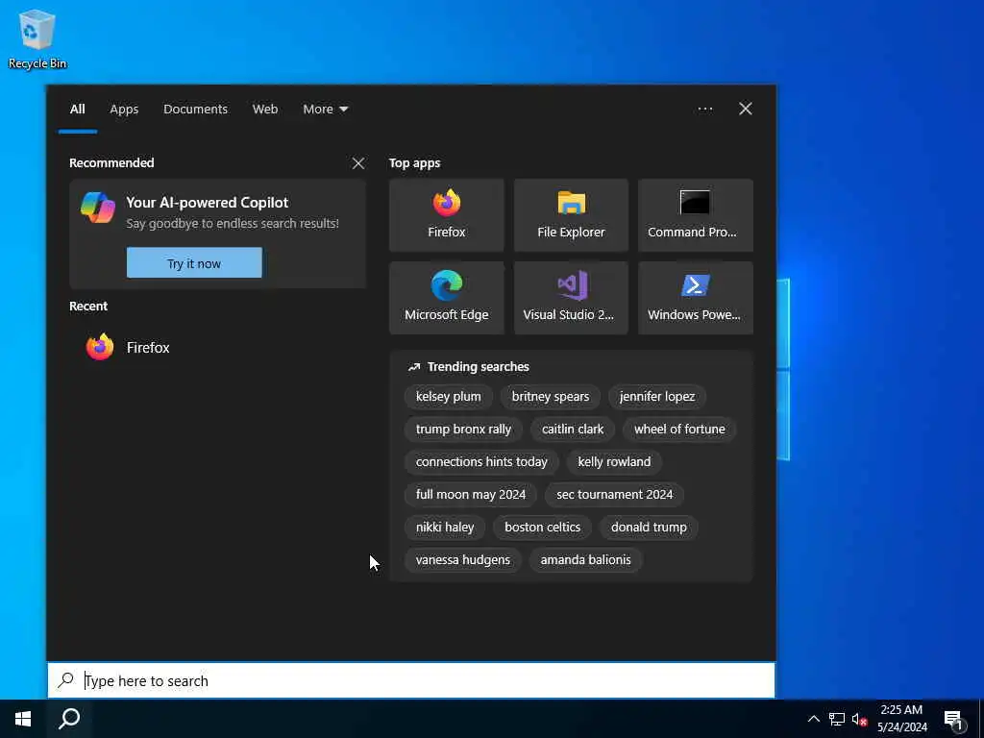The height and width of the screenshot is (738, 984).
Task: Open Firefox under Recent
Action: 217,347
